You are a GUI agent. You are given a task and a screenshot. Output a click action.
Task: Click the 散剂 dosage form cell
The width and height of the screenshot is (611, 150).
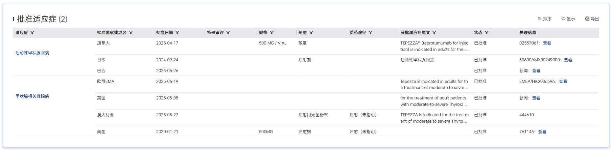[302, 43]
